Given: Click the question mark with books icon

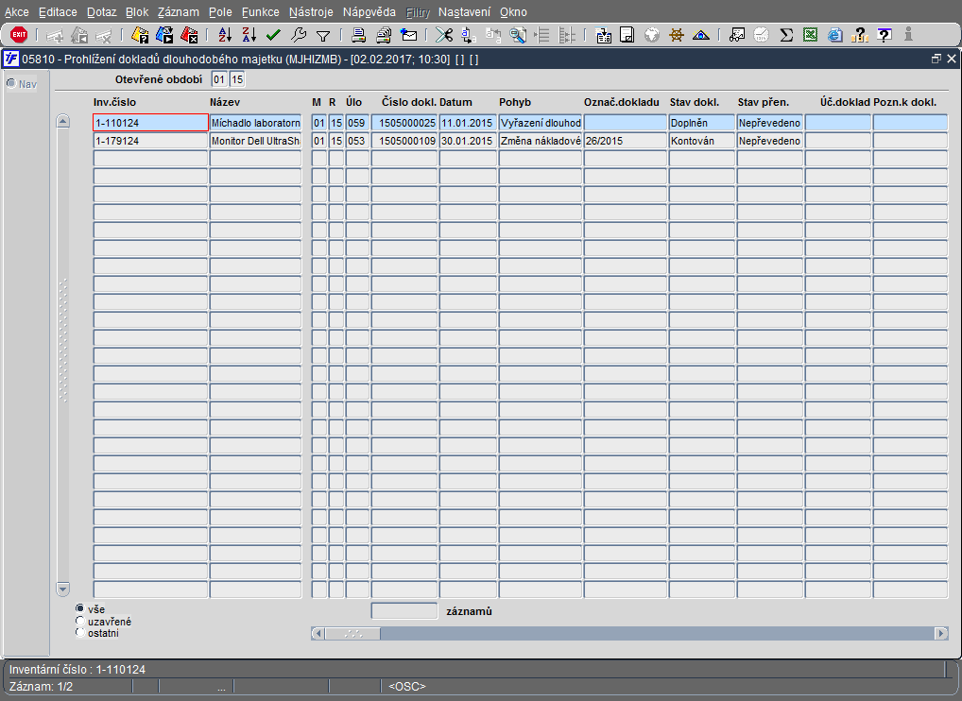Looking at the screenshot, I should [860, 35].
